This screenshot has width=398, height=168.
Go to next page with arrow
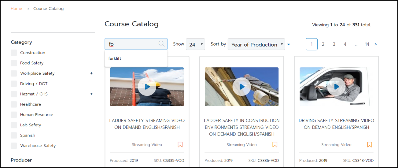pyautogui.click(x=376, y=44)
